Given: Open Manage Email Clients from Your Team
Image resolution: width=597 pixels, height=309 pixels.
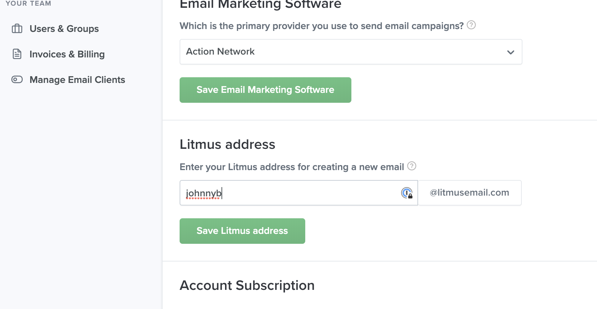Looking at the screenshot, I should (x=77, y=80).
